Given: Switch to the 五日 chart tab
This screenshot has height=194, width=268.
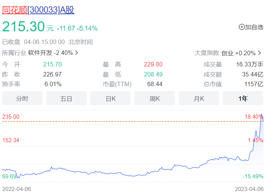Looking at the screenshot, I should point(66,98).
